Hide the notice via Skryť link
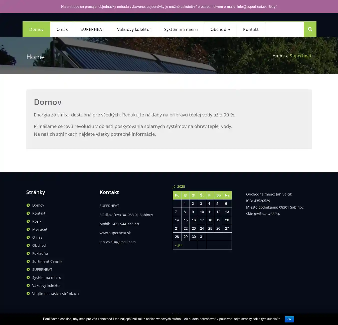 272,7
